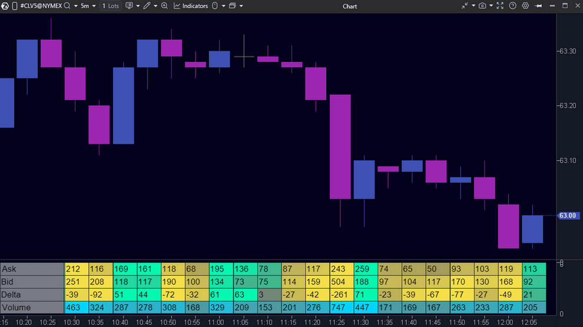Screen dimensions: 583x327
Task: Click the chart type monitor icon
Action: [x=130, y=6]
